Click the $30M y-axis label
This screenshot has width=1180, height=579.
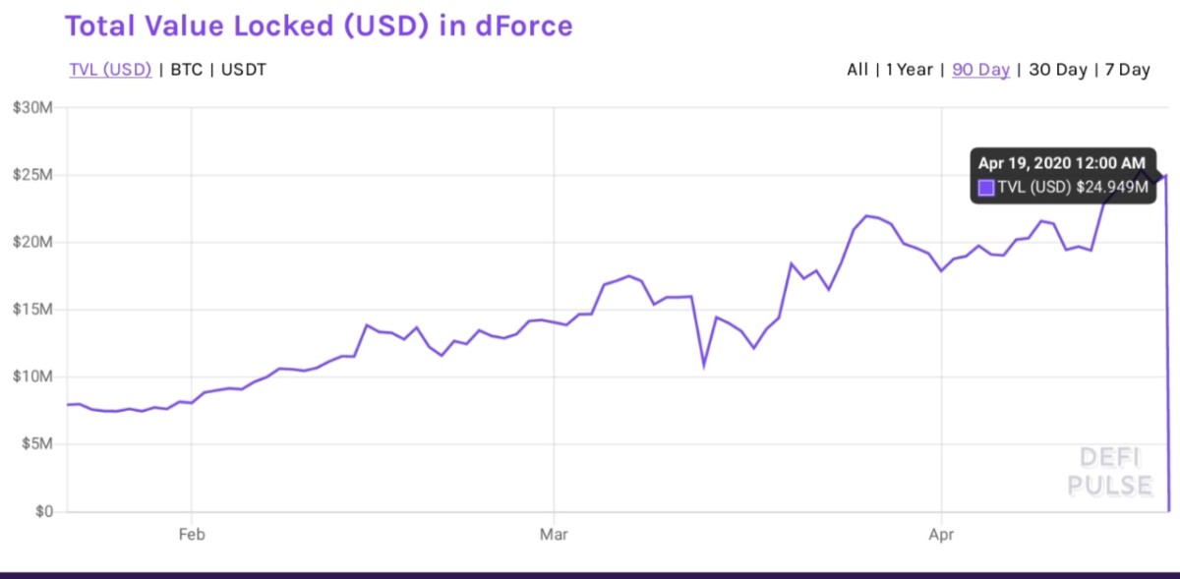[x=31, y=107]
